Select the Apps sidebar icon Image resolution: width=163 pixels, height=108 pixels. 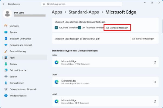(x=6, y=58)
